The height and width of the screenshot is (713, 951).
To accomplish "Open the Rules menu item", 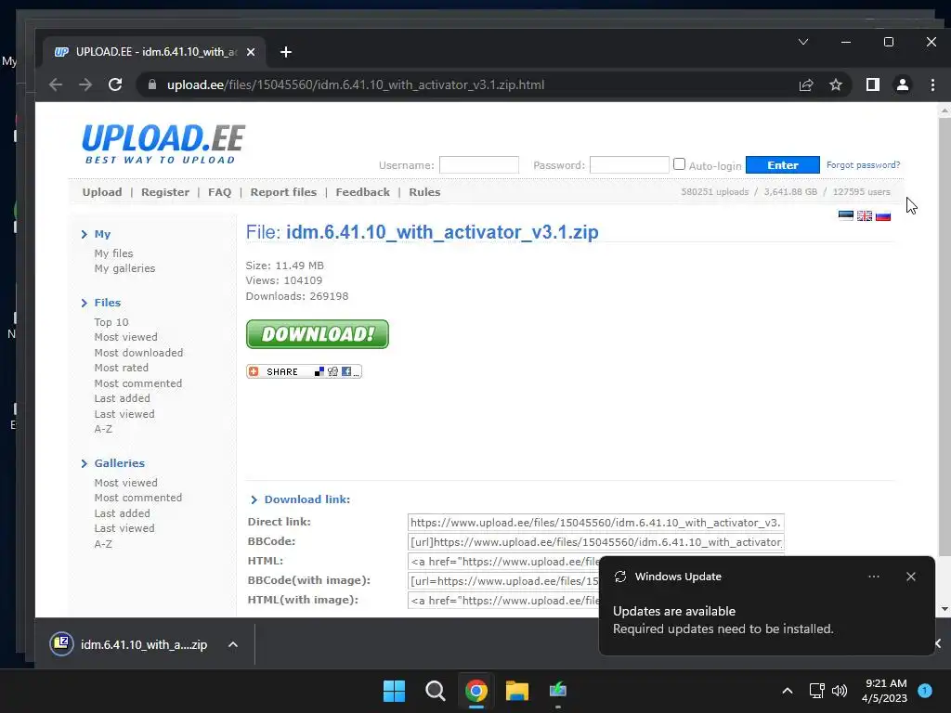I will tap(424, 192).
